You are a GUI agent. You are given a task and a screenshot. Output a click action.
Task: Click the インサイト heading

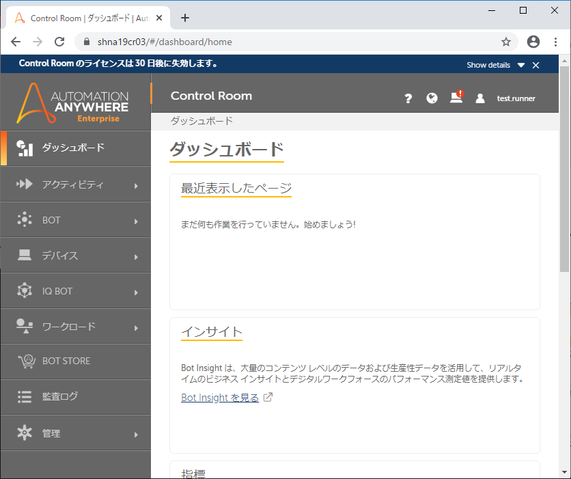(212, 331)
